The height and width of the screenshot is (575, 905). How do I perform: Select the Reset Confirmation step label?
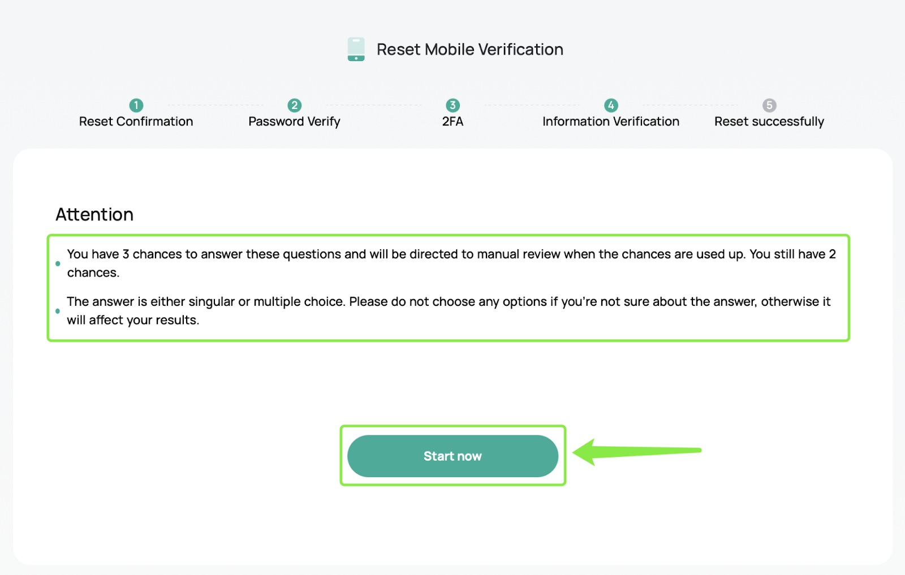point(136,122)
